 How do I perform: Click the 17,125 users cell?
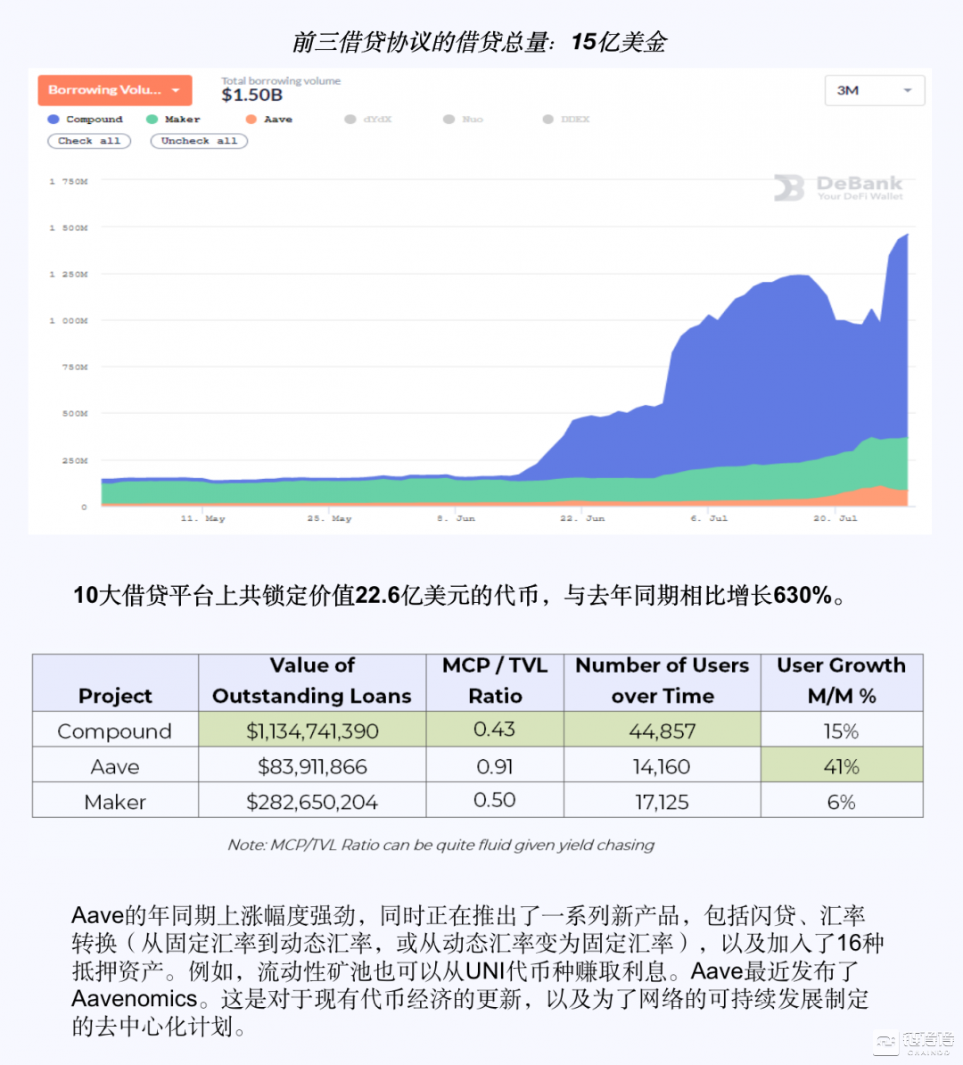click(x=663, y=801)
